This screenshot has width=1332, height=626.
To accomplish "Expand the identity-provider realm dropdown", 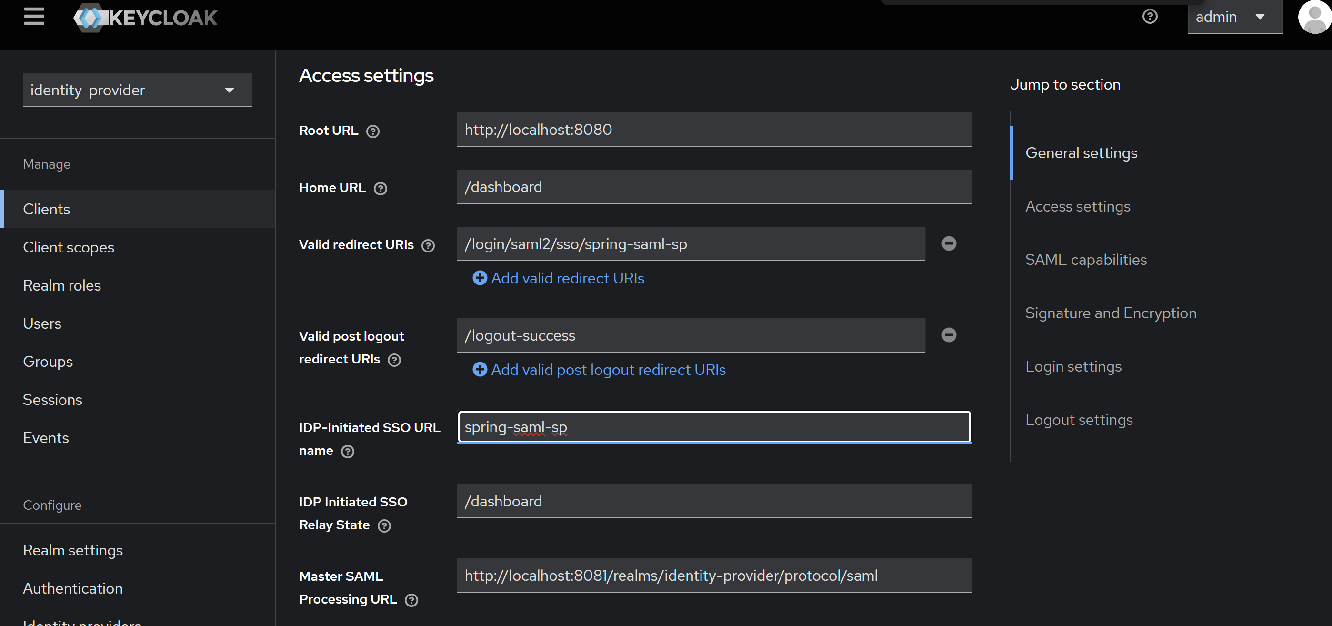I will coord(137,90).
